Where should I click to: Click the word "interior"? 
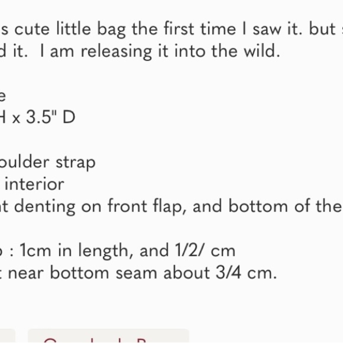pos(34,184)
